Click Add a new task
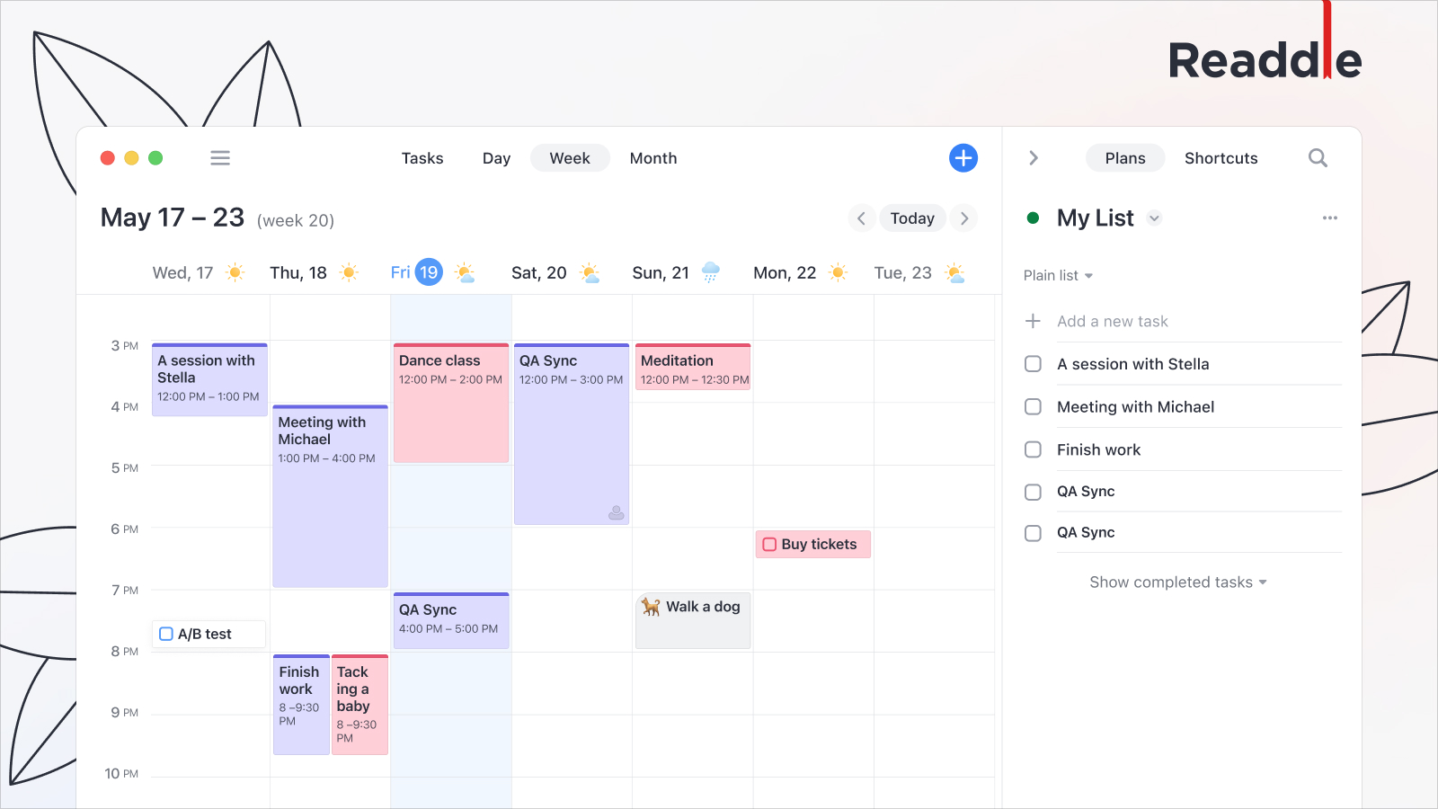Image resolution: width=1438 pixels, height=809 pixels. coord(1113,321)
